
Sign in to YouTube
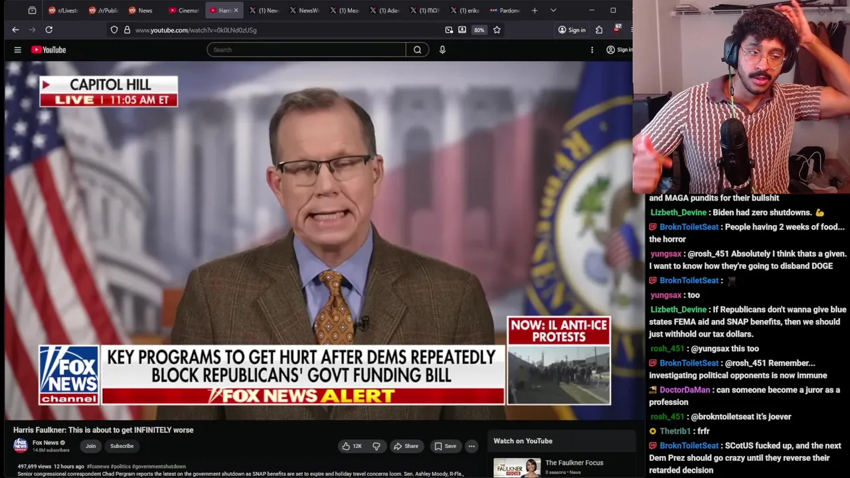coord(619,50)
